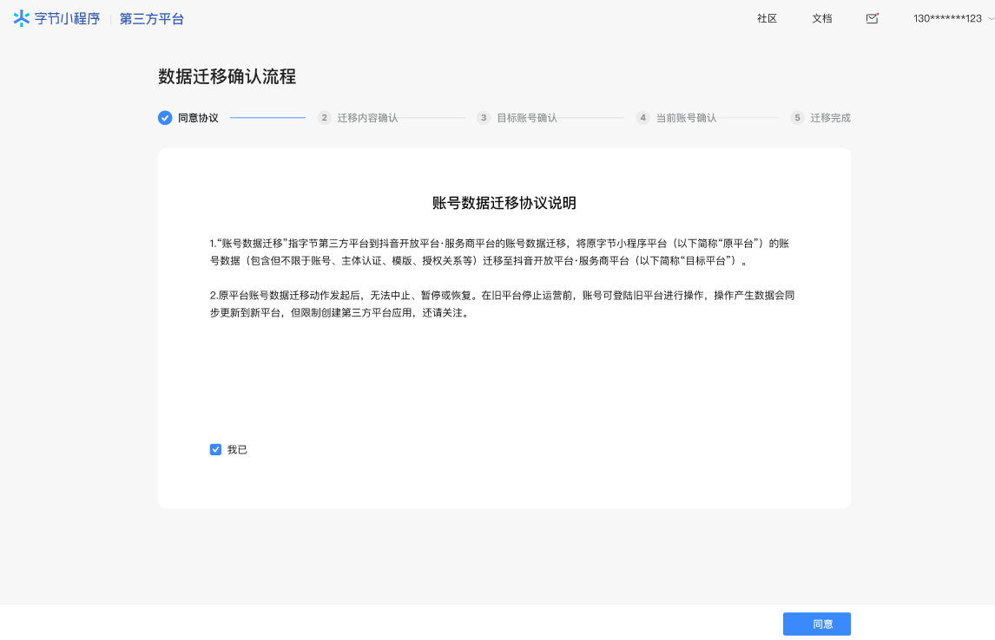Expand the 130*******123 account dropdown
Viewport: 995px width, 640px height.
(x=953, y=18)
